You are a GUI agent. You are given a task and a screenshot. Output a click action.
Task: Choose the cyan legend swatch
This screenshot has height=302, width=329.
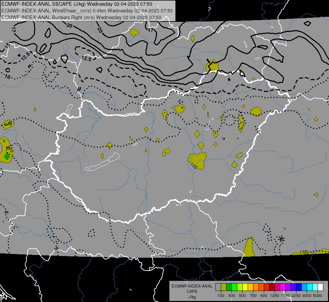[310, 287]
